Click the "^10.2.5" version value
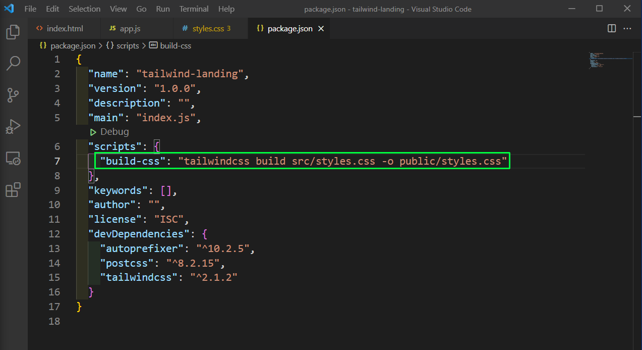The height and width of the screenshot is (350, 642). 223,248
